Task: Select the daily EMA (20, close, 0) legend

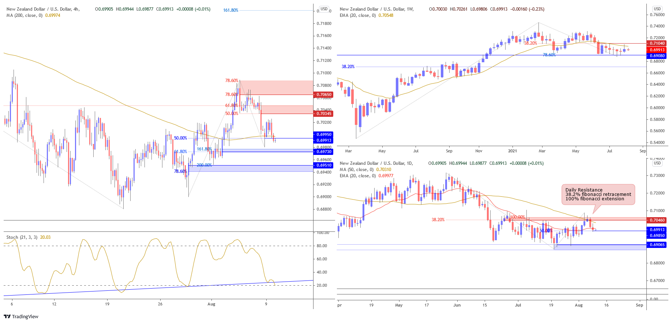Action: pyautogui.click(x=366, y=176)
